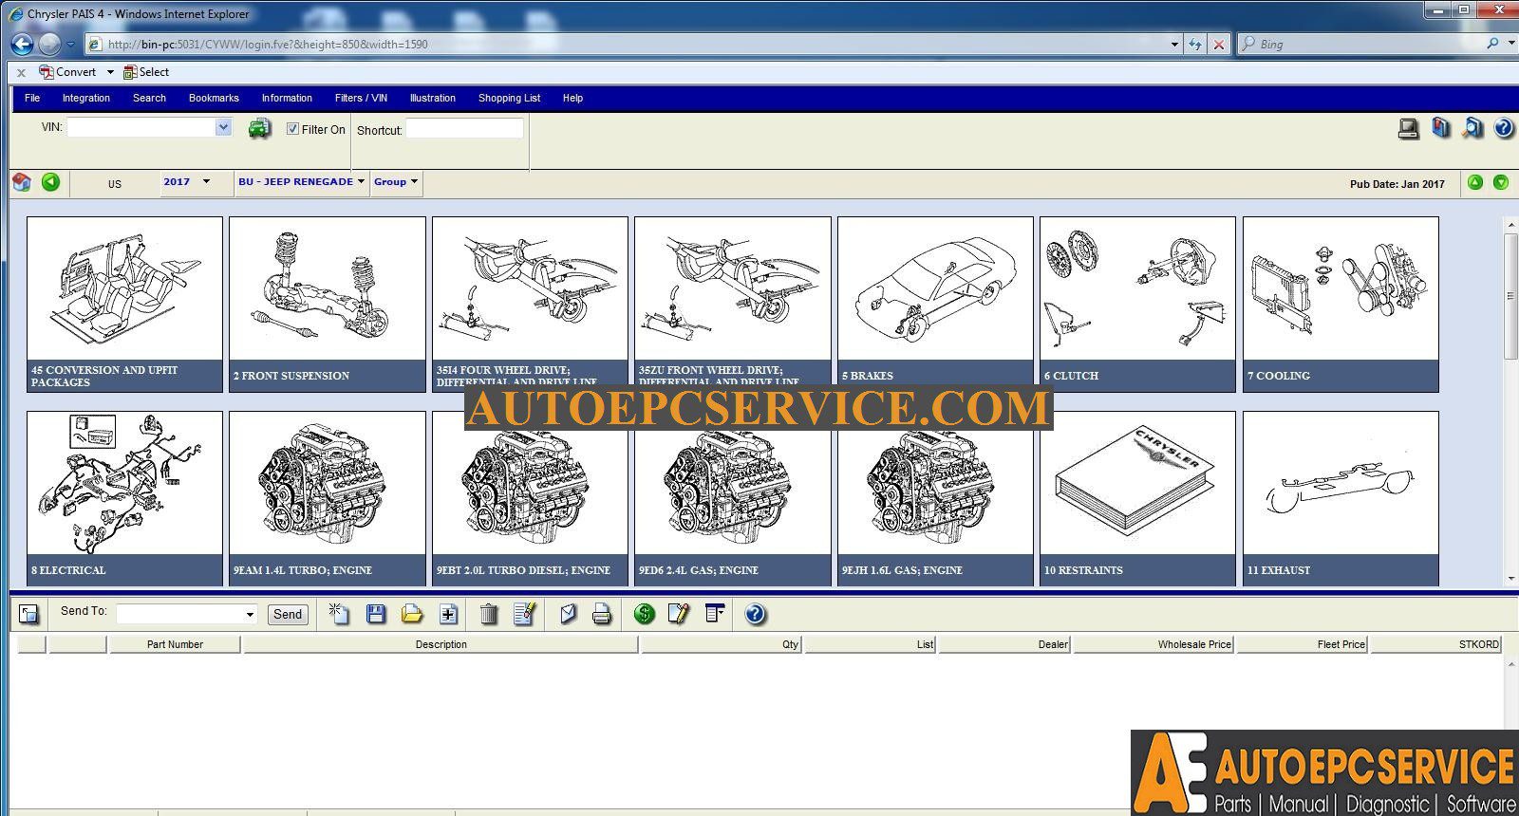Open the Group dropdown
This screenshot has width=1519, height=816.
click(x=414, y=182)
